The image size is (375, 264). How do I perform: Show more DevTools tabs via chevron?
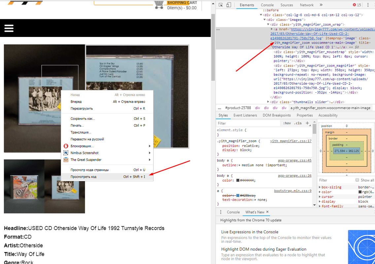tap(321, 5)
